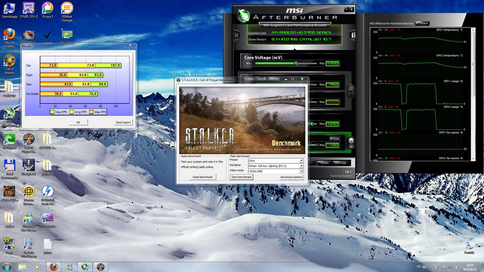484x272 pixels.
Task: Select the Call Of Pripyat Benchmark desktop icon
Action: click(29, 143)
